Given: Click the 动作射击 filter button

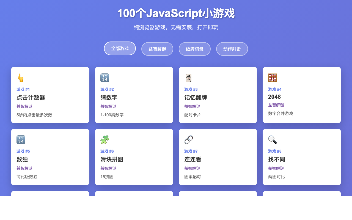Looking at the screenshot, I should 232,49.
